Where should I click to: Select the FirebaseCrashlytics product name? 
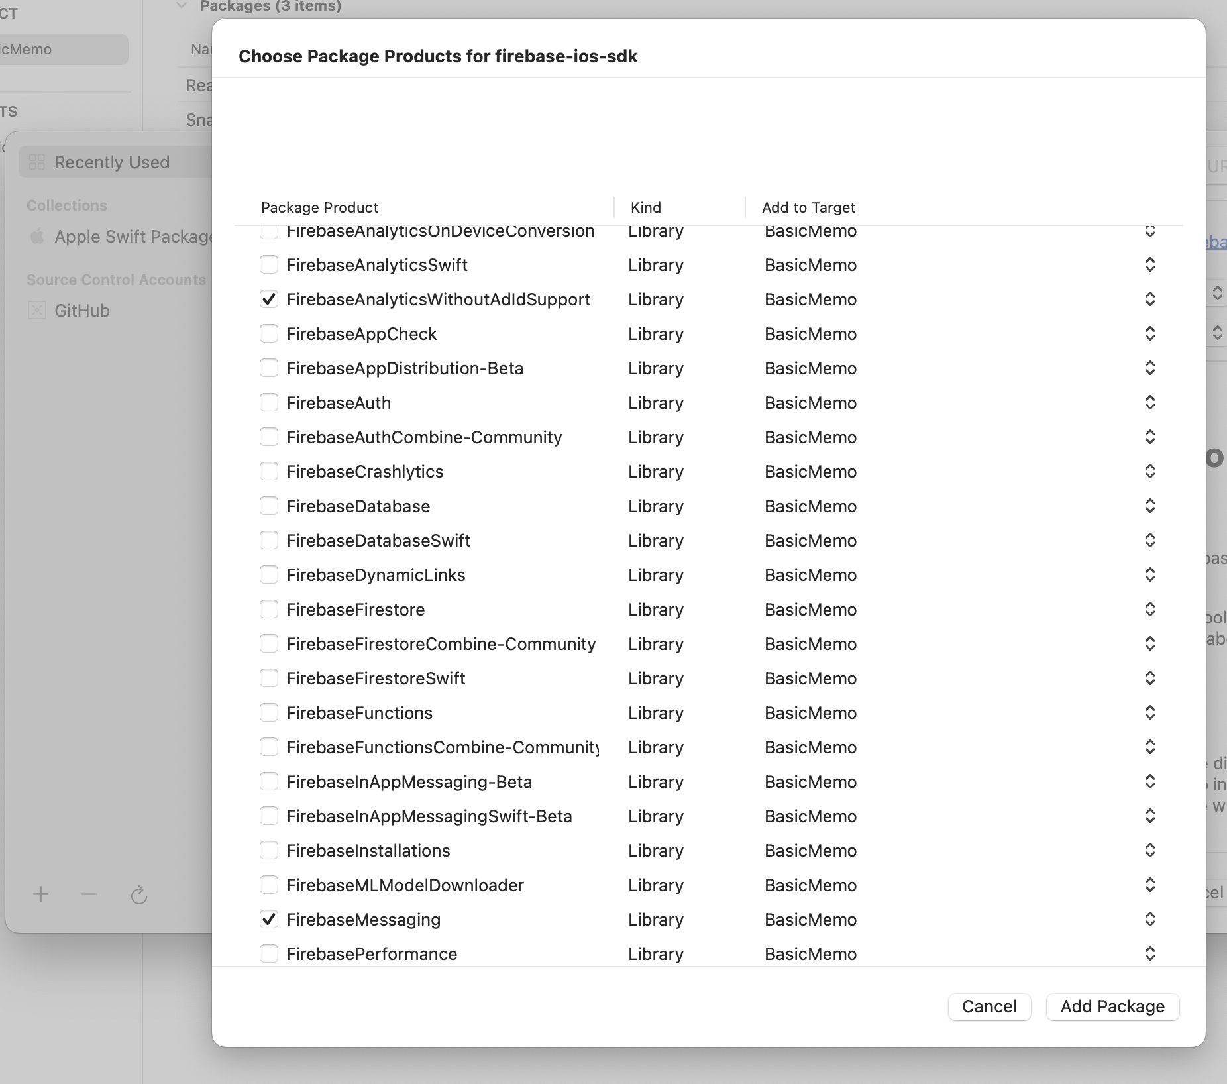pos(364,472)
